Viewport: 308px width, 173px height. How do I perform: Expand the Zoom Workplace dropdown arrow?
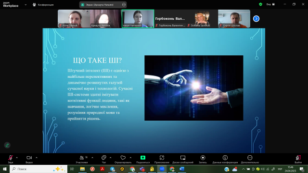pyautogui.click(x=26, y=5)
